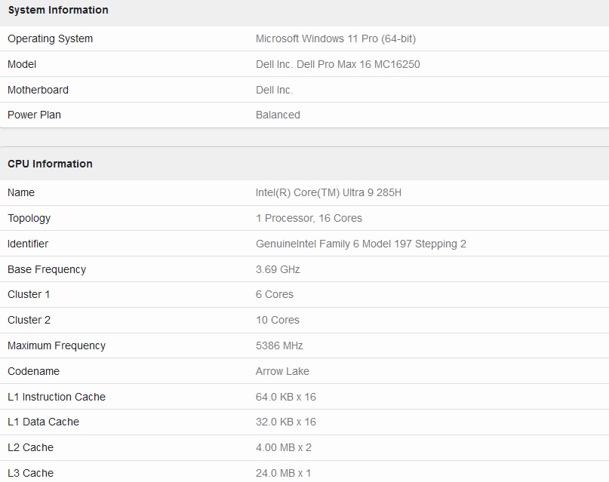This screenshot has height=482, width=609.
Task: Click the Arrow Lake codename value
Action: pos(282,371)
